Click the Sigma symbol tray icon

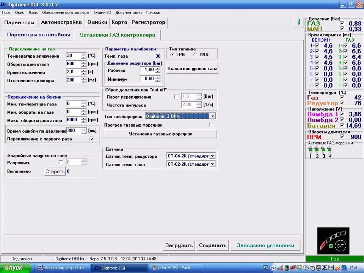coord(325,268)
